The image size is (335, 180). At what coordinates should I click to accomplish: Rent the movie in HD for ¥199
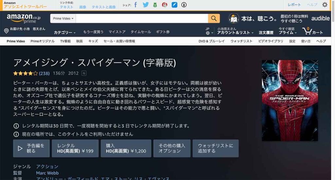pyautogui.click(x=75, y=148)
